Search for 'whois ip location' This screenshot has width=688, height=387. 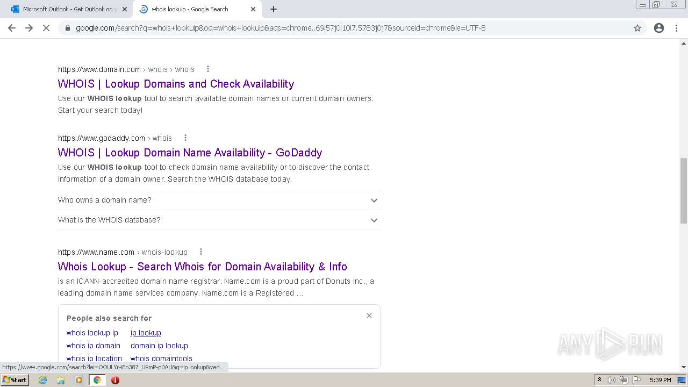[x=94, y=359]
